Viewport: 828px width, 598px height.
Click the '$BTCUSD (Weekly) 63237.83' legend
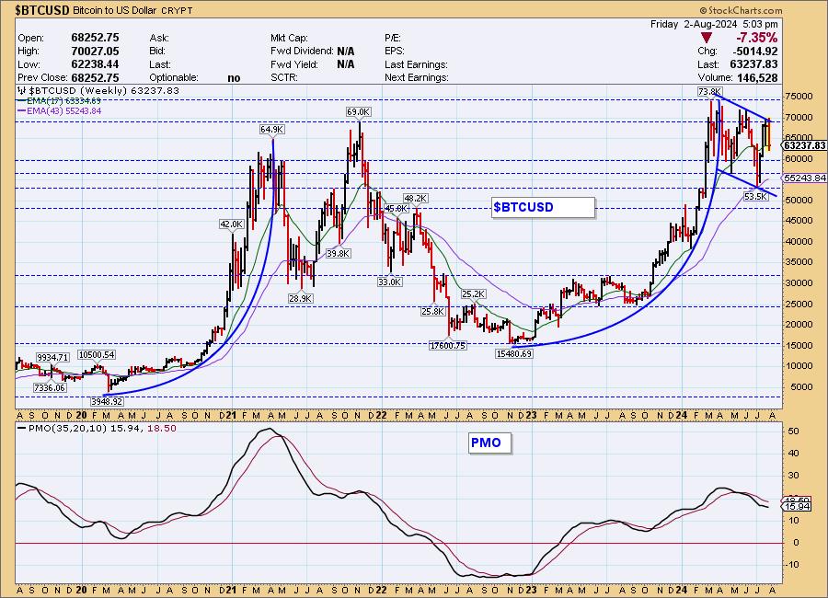tap(98, 90)
